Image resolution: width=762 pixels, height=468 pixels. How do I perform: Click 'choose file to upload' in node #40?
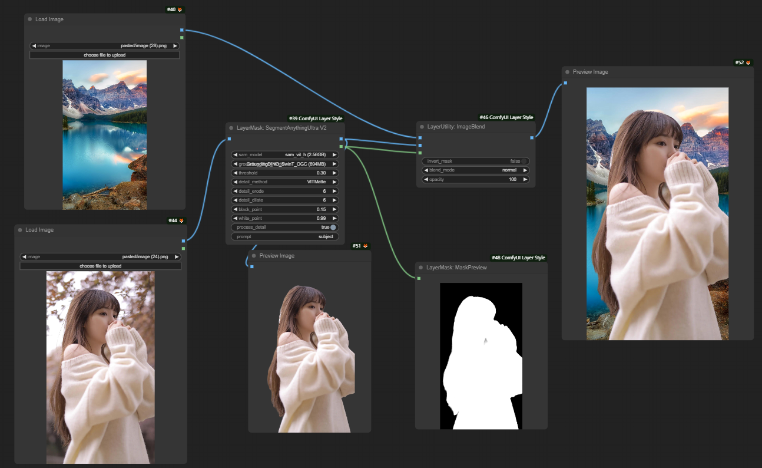coord(104,55)
